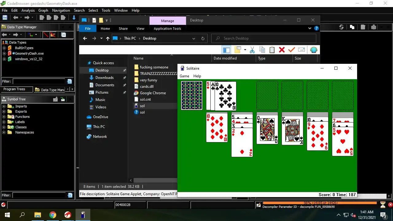The width and height of the screenshot is (393, 221).
Task: Open Google Chrome from the taskbar
Action: click(53, 215)
